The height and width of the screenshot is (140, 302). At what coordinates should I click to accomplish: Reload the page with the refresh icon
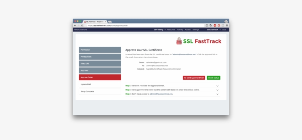click(x=82, y=25)
